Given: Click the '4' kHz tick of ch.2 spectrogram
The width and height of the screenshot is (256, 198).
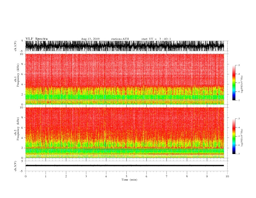Looking at the screenshot, I should point(22,138).
